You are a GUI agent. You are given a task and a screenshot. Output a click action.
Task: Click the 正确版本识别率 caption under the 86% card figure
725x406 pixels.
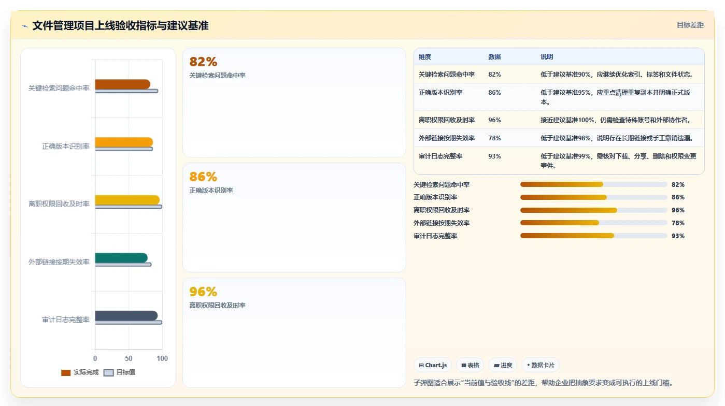coord(211,191)
